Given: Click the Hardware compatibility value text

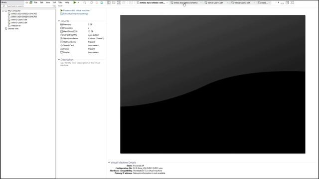Looking at the screenshot, I should (148, 171).
